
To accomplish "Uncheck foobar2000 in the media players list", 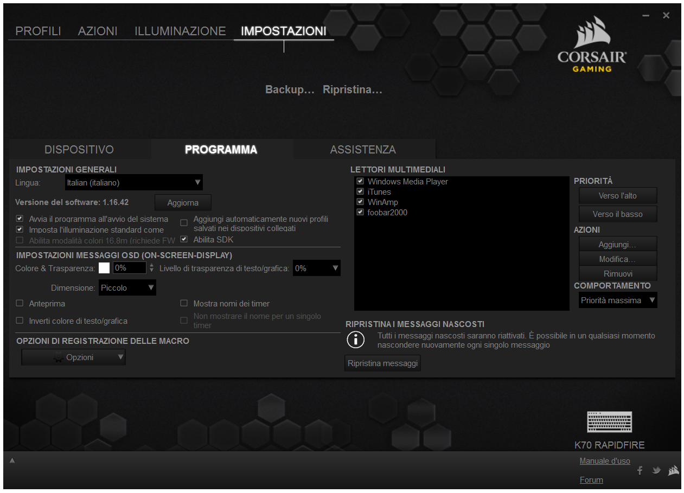I will (x=360, y=212).
